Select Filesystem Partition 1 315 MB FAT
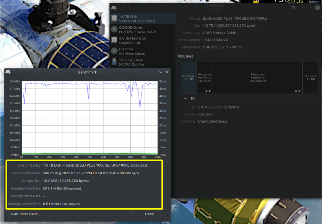This screenshot has height=224, width=322. [205, 78]
